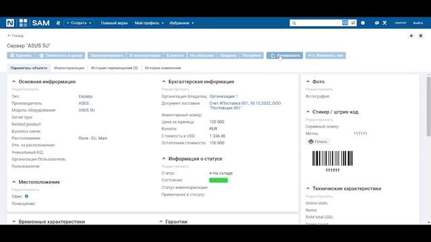Open the Избранное menu
This screenshot has width=431, height=242.
(181, 23)
